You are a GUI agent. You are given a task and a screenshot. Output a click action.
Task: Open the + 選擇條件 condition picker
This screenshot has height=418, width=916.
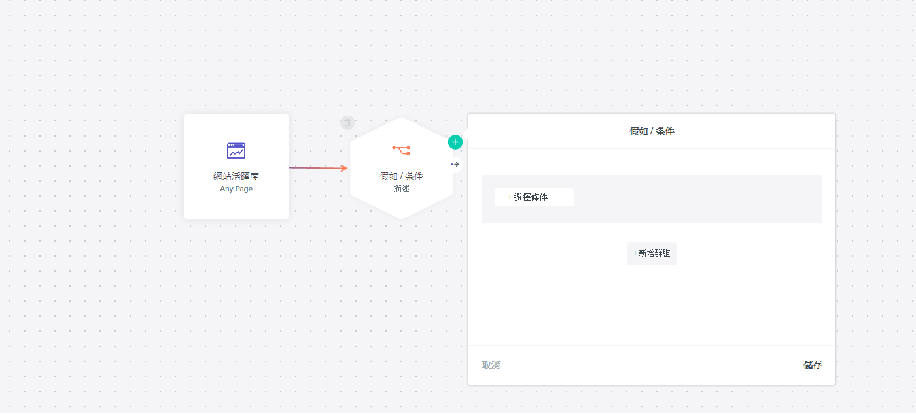(534, 197)
